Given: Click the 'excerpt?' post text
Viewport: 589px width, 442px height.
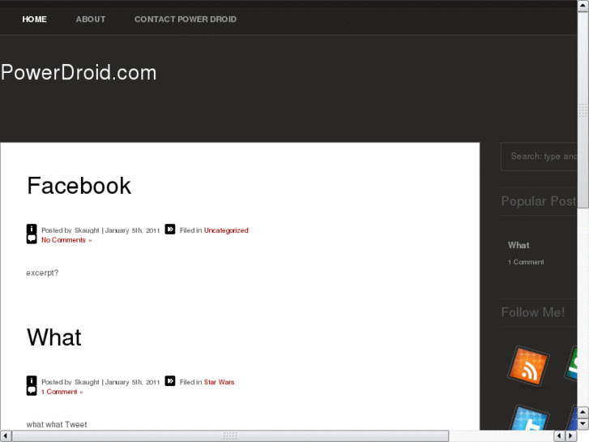Looking at the screenshot, I should [42, 272].
